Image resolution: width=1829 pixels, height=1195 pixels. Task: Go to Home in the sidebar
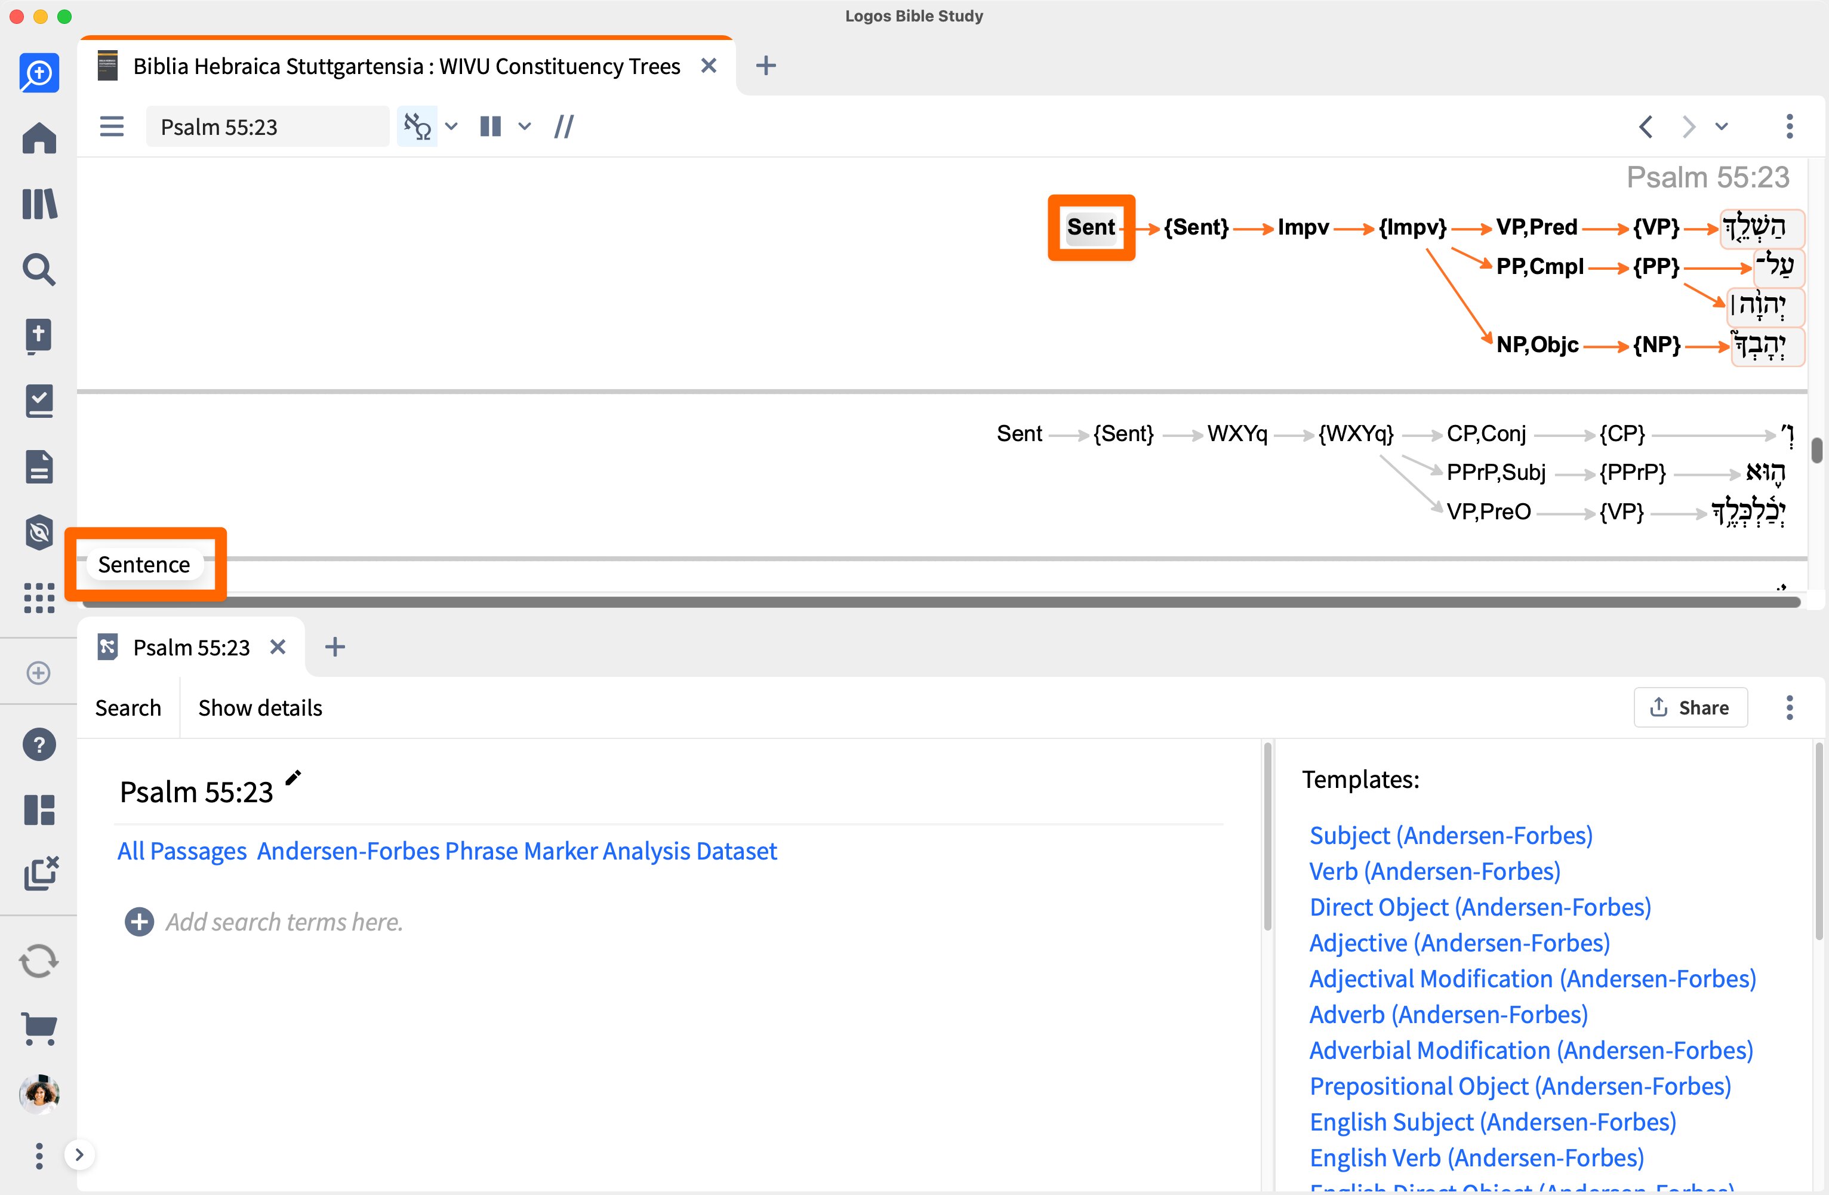(38, 138)
